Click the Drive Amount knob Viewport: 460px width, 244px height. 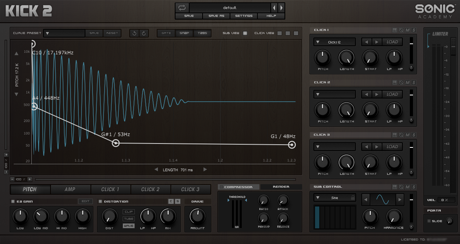coord(197,217)
